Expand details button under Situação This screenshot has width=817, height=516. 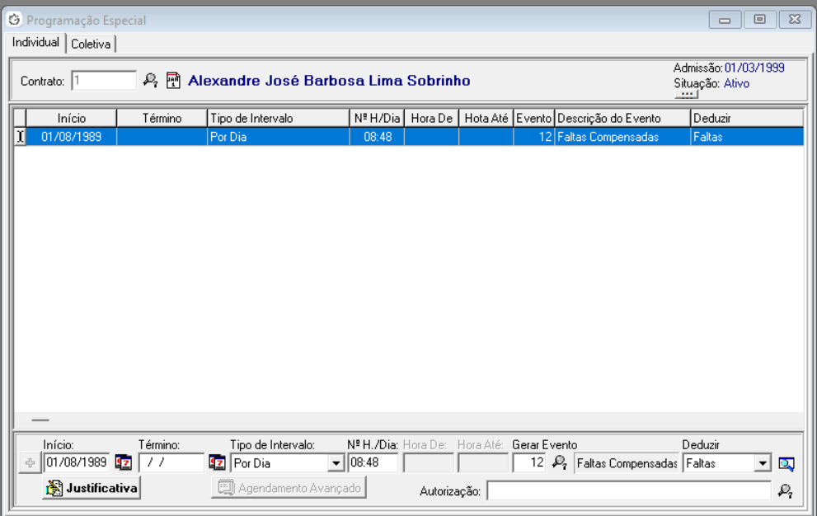(x=685, y=95)
